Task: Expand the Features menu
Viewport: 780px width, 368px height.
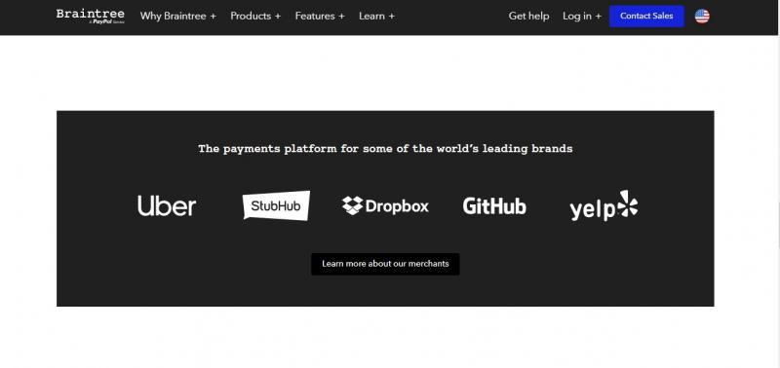Action: tap(320, 16)
